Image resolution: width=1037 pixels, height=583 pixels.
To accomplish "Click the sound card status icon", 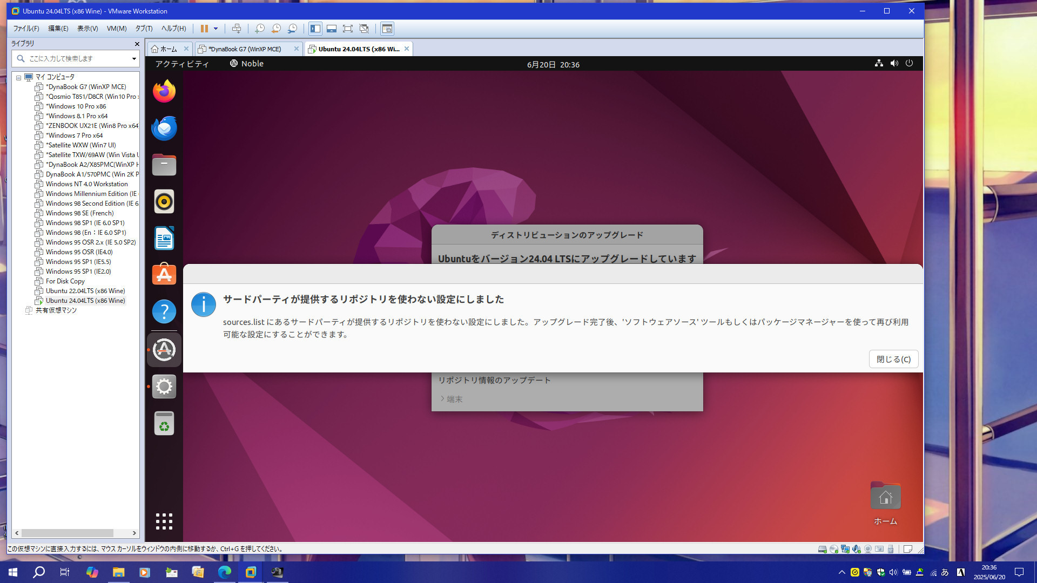I will click(856, 549).
